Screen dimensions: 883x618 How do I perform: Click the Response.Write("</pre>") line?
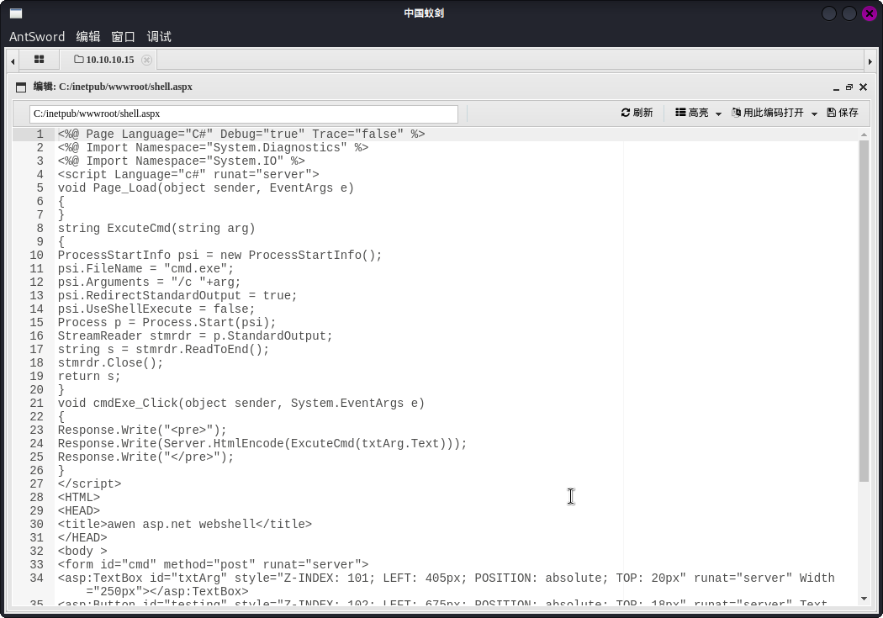click(145, 457)
